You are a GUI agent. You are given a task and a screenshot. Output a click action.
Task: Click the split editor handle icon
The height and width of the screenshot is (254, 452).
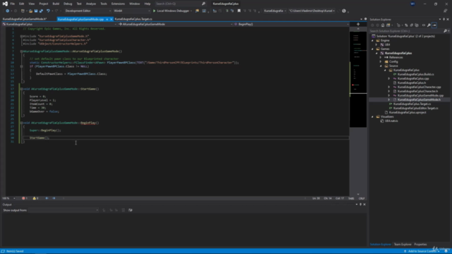pos(358,24)
